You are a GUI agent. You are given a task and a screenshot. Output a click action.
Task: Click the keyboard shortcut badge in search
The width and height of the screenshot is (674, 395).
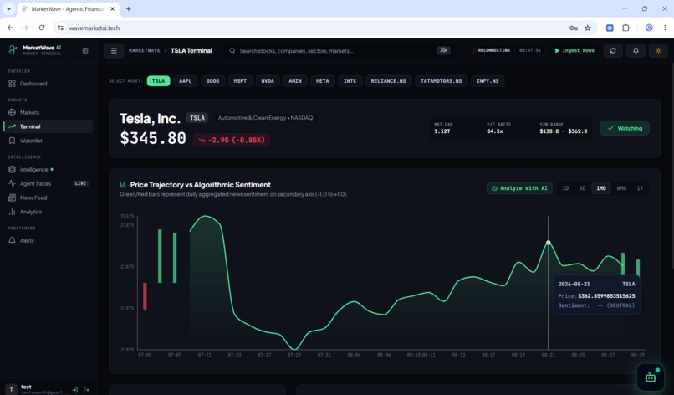443,50
